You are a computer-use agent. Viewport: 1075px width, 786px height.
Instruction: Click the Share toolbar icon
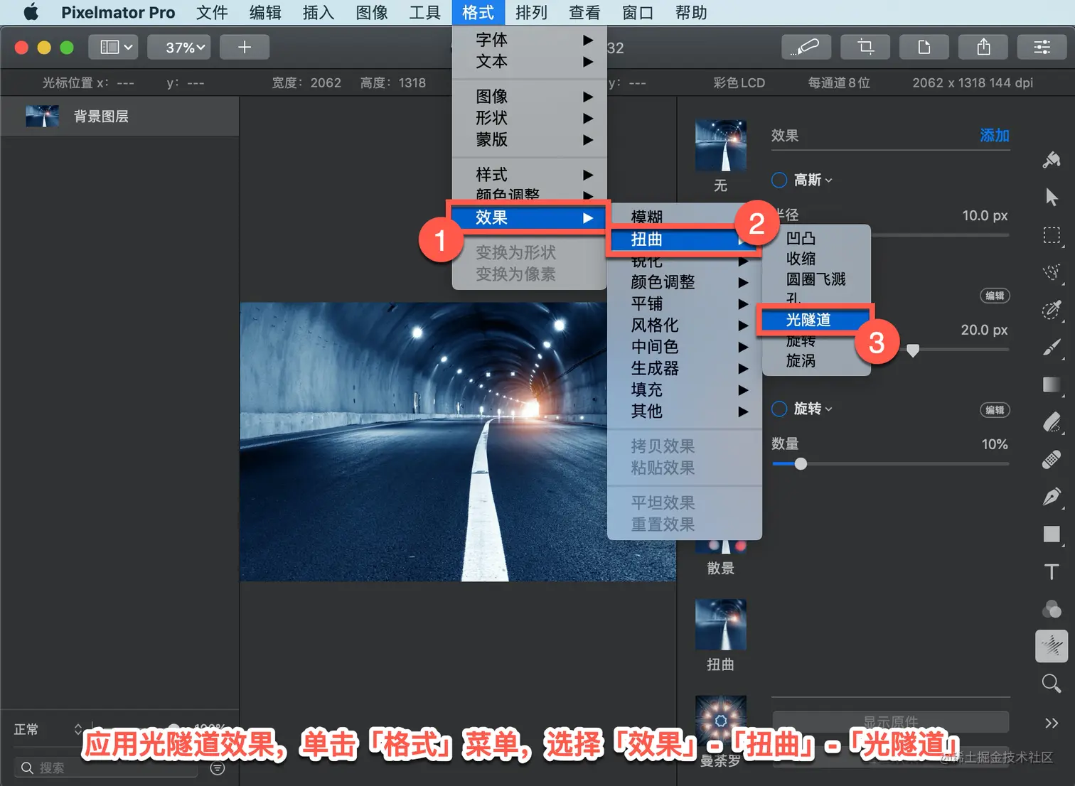(983, 47)
